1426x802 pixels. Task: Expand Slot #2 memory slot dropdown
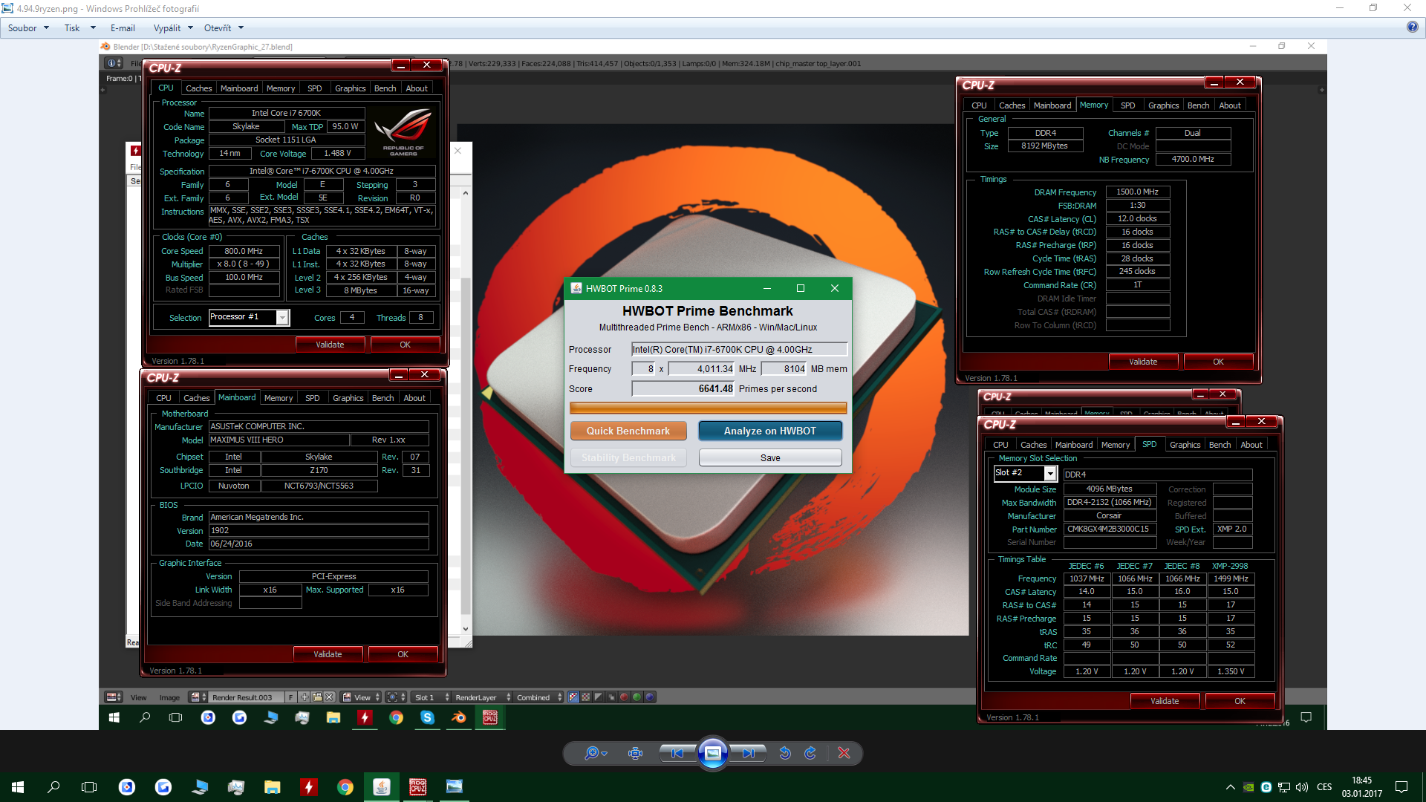(x=1050, y=473)
